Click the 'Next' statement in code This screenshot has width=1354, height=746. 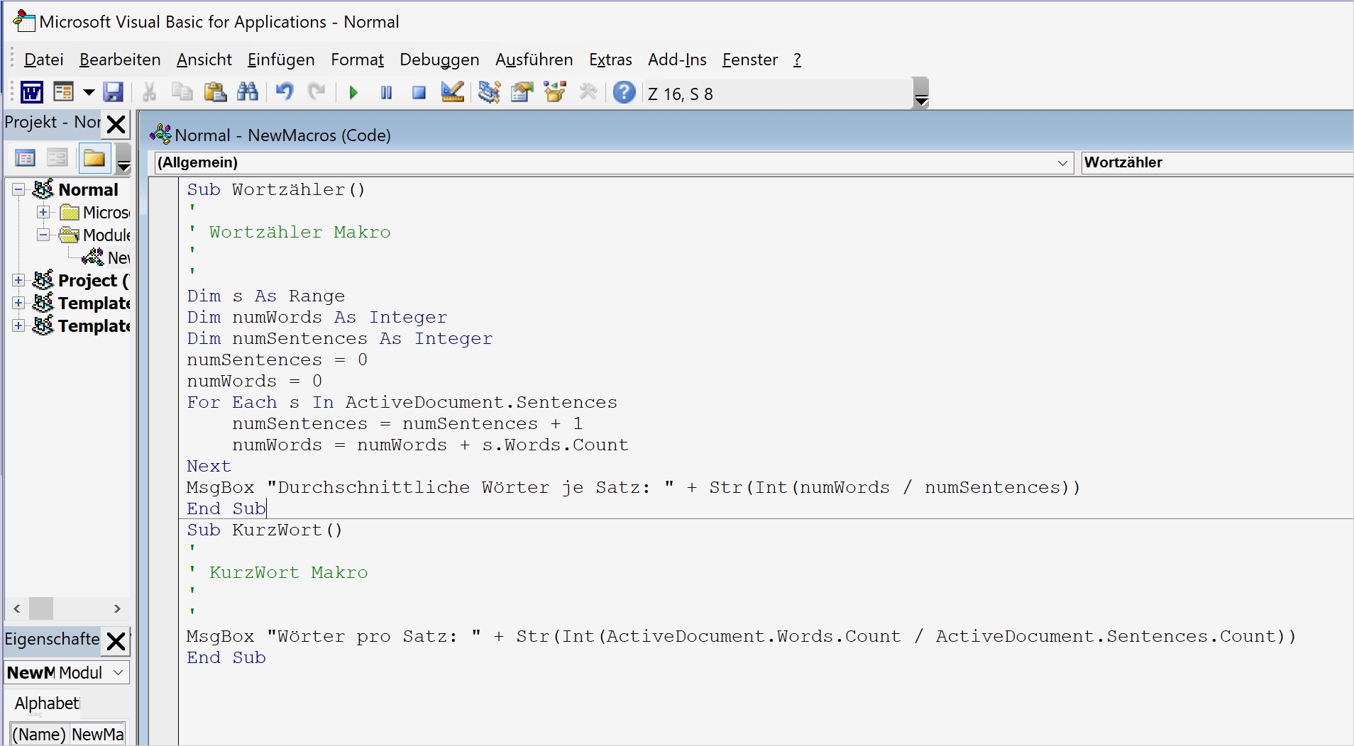[x=209, y=466]
